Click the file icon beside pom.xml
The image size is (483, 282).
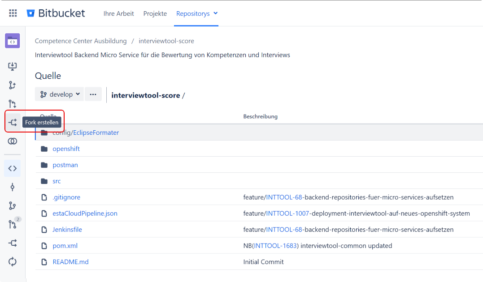point(44,246)
